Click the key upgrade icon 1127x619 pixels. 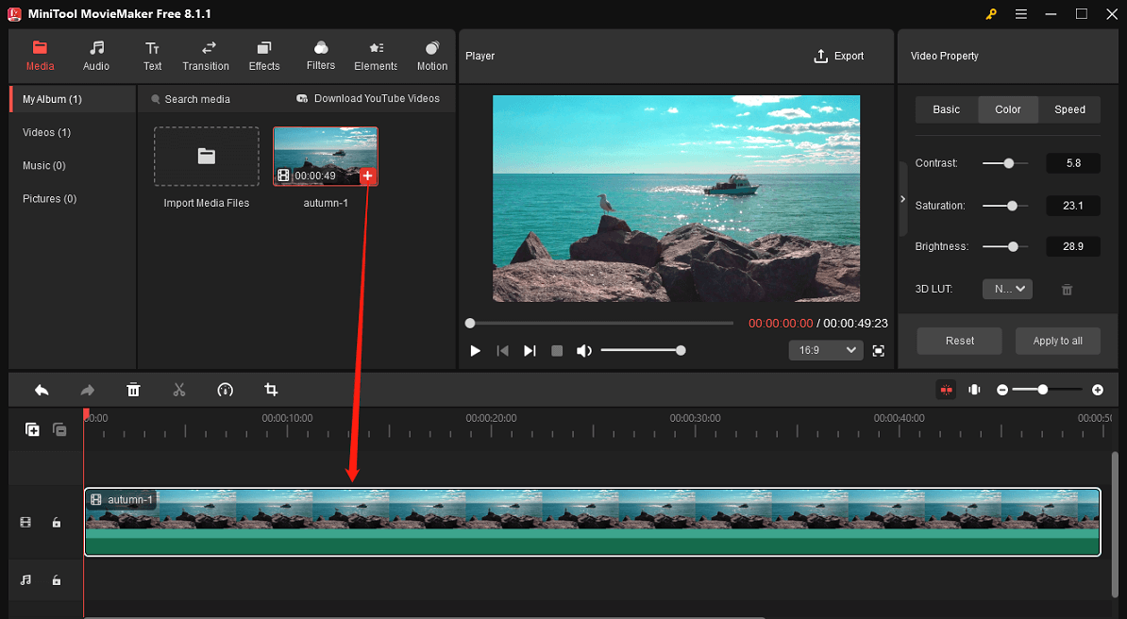tap(991, 14)
